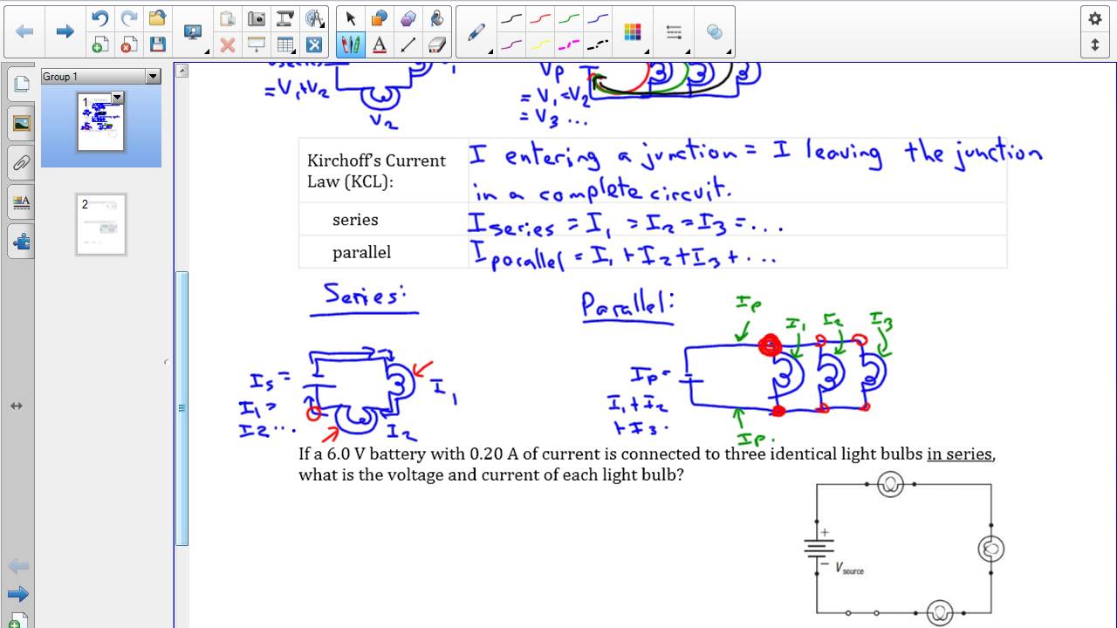Open toolbar customization gear
The image size is (1117, 628).
point(1095,18)
